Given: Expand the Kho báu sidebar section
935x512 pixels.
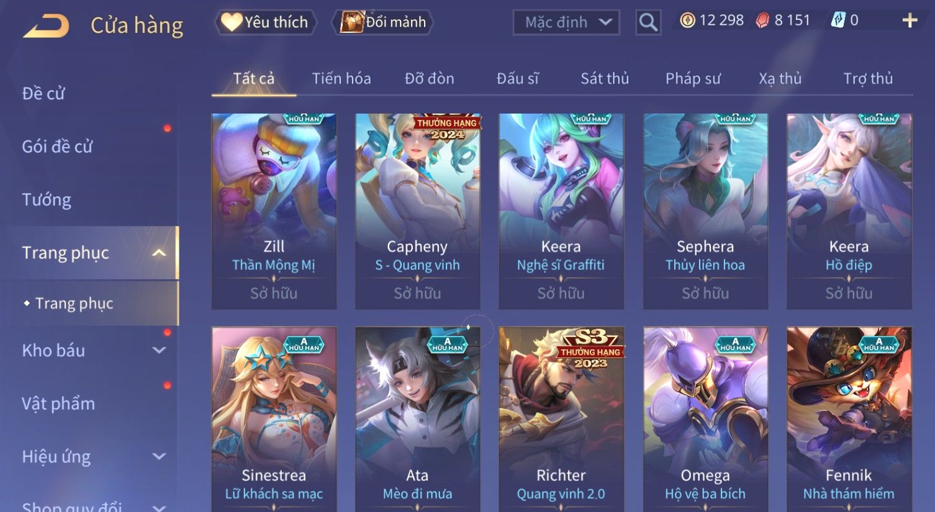Looking at the screenshot, I should click(x=159, y=350).
